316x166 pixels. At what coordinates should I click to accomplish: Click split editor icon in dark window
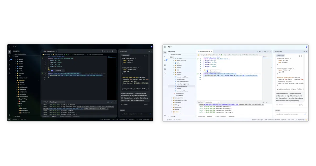click(x=102, y=51)
